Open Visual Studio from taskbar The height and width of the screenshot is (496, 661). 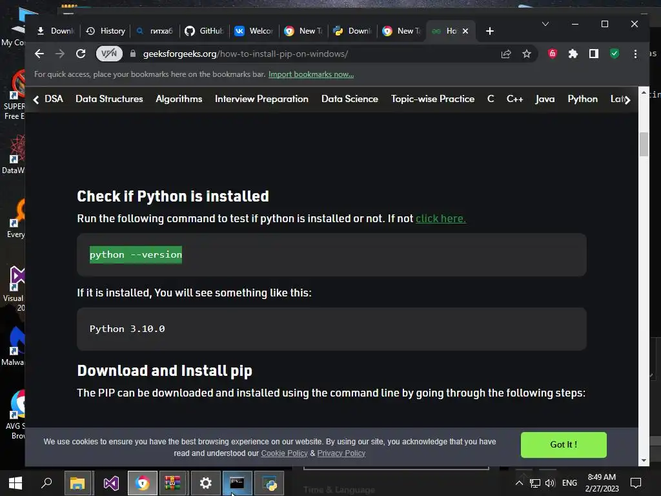pos(111,483)
